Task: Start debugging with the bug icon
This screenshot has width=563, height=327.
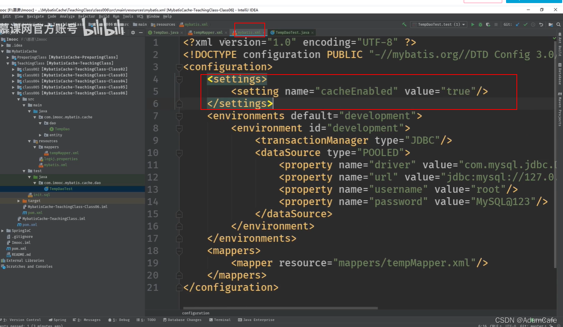Action: coord(480,24)
